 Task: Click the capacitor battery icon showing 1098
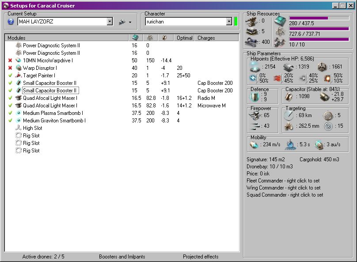tap(289, 97)
